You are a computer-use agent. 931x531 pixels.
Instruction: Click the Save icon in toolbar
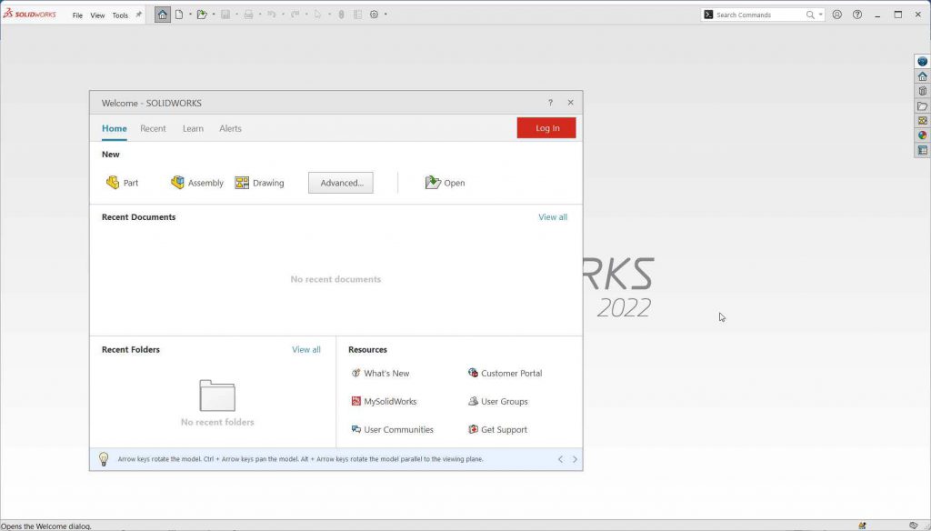pyautogui.click(x=225, y=15)
